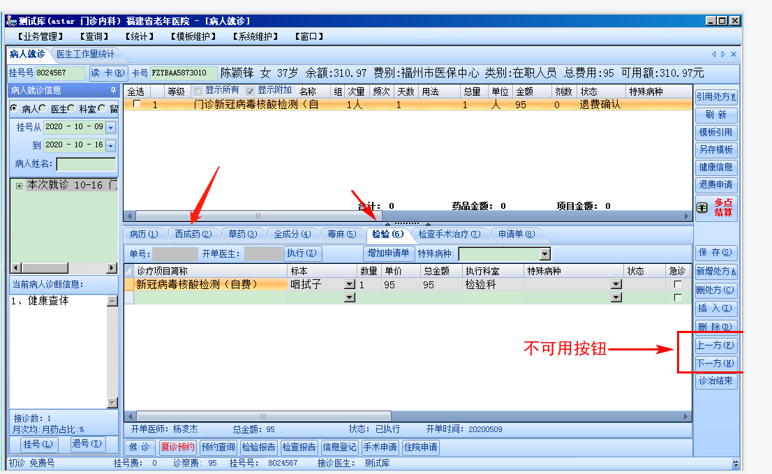Click tab scroll left arrow
Screen dimensions: 772x474
coord(713,54)
